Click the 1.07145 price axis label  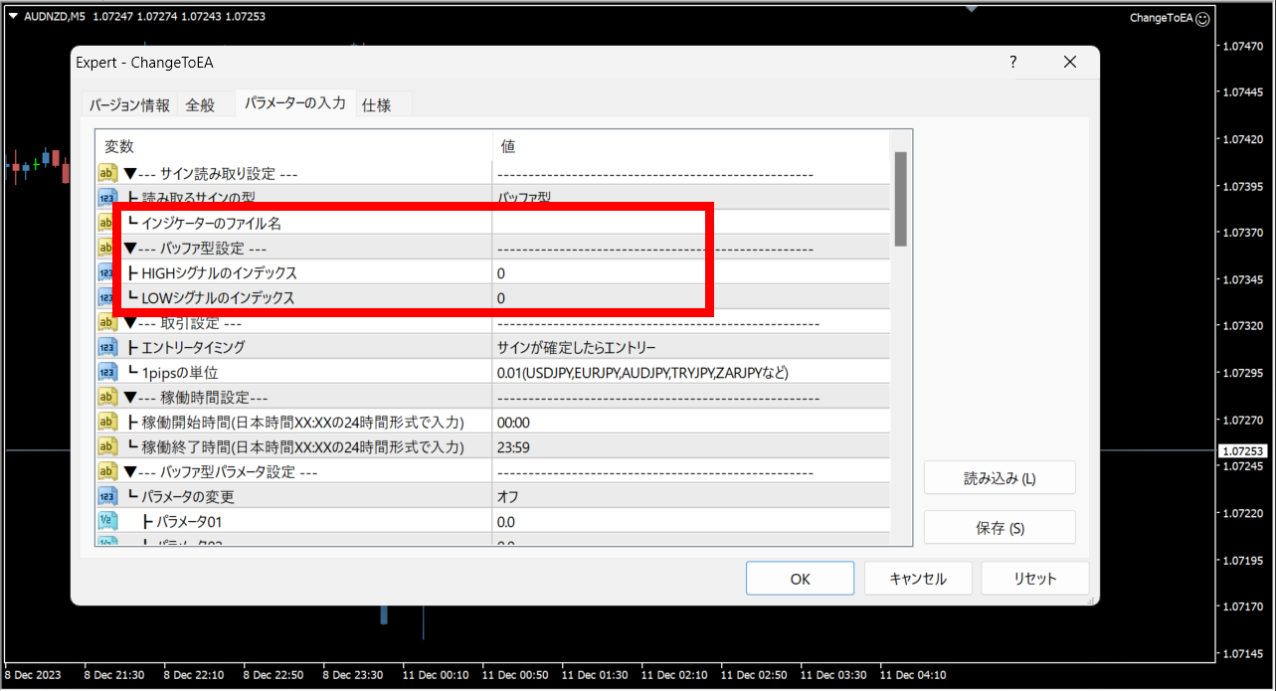pos(1243,652)
